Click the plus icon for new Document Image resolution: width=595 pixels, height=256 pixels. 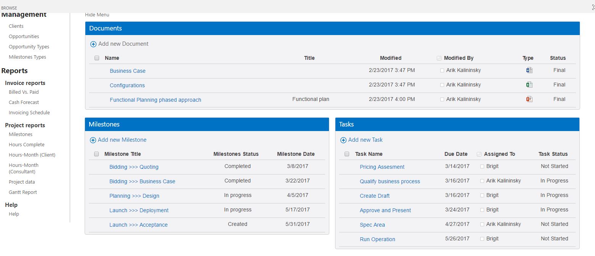point(93,44)
